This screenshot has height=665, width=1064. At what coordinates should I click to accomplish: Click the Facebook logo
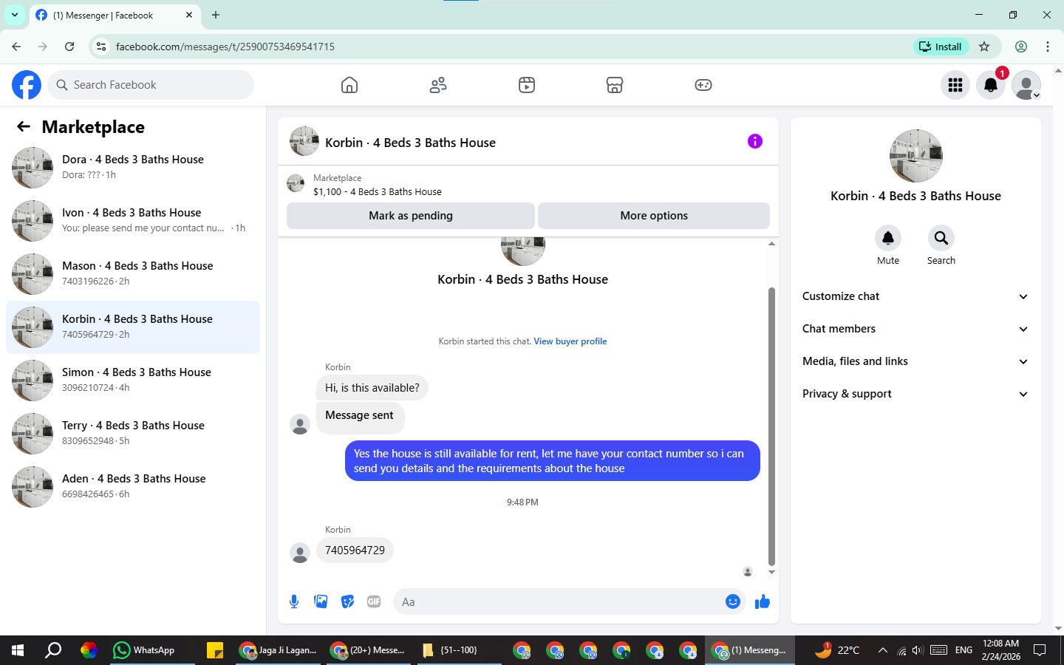(x=27, y=85)
